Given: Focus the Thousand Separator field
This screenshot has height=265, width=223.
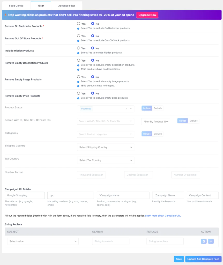Looking at the screenshot, I should click(91, 175).
